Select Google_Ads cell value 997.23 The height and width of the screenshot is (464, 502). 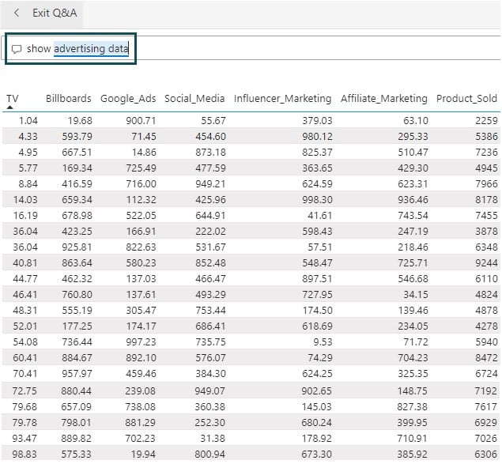click(141, 342)
